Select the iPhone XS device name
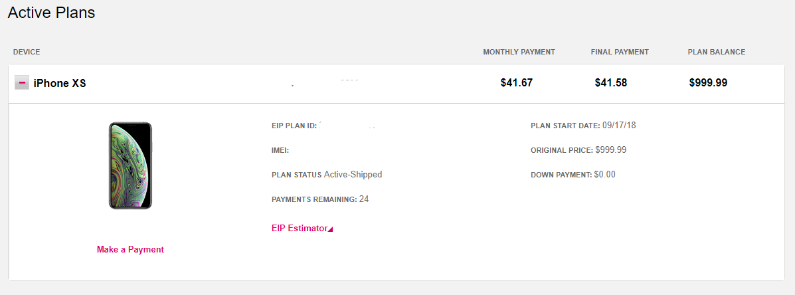This screenshot has width=795, height=295. pyautogui.click(x=60, y=83)
